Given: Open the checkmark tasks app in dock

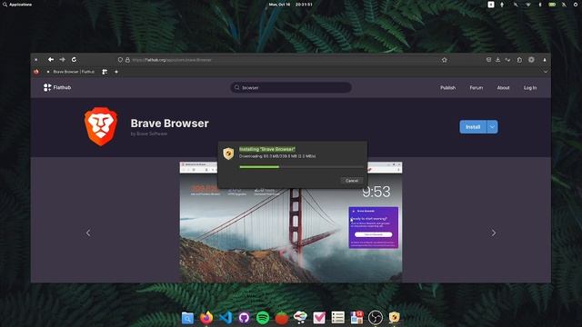Looking at the screenshot, I should [319, 317].
